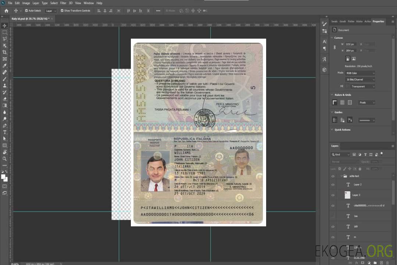
Task: Toggle the grid icon under Rulers & Grids
Action: [342, 102]
